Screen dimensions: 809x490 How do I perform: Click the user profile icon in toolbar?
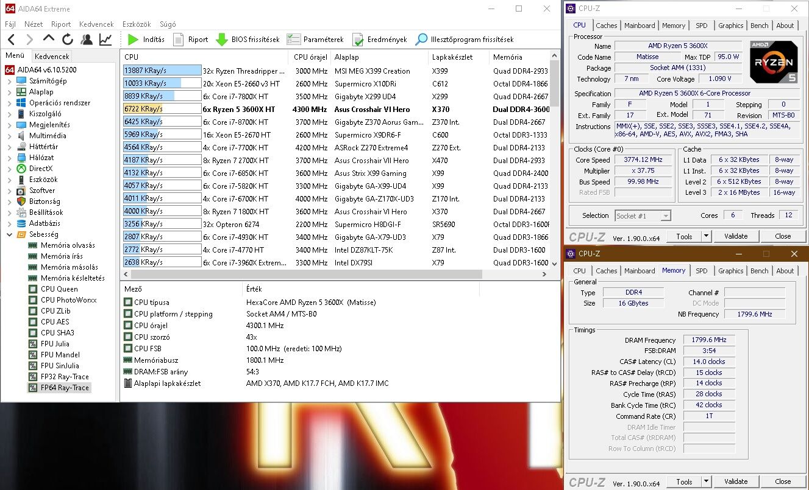click(87, 40)
